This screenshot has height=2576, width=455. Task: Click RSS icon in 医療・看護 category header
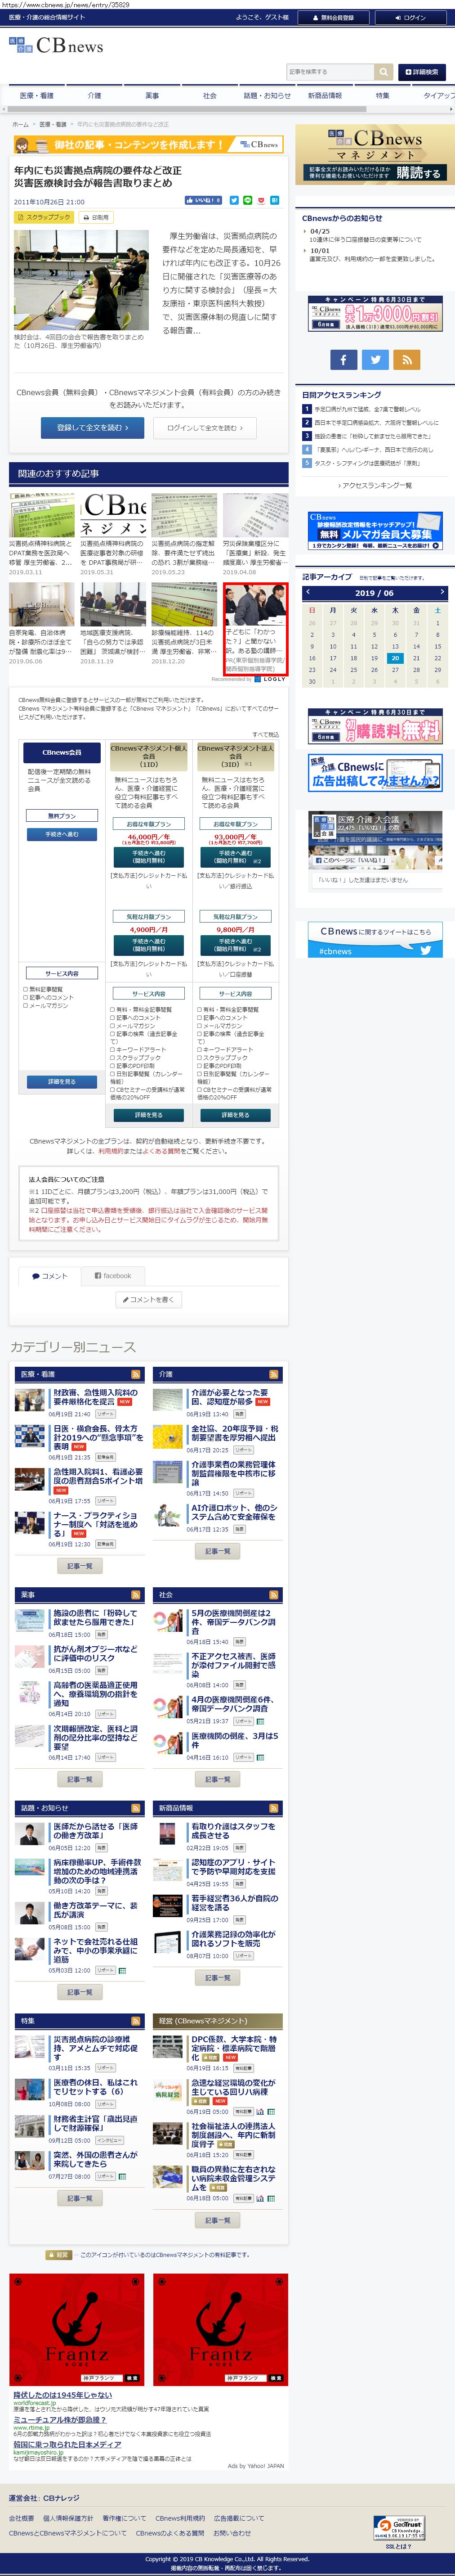[x=136, y=1375]
